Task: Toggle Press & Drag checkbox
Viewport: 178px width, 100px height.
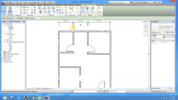Action: click(x=152, y=91)
